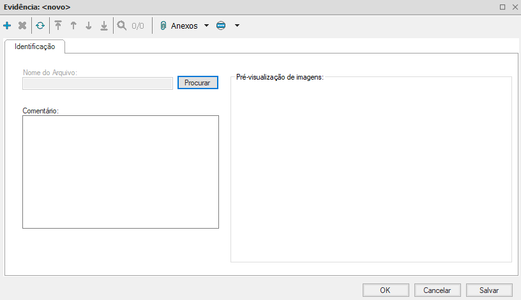Click the move-to-last arrow icon
Image resolution: width=521 pixels, height=300 pixels.
click(104, 26)
